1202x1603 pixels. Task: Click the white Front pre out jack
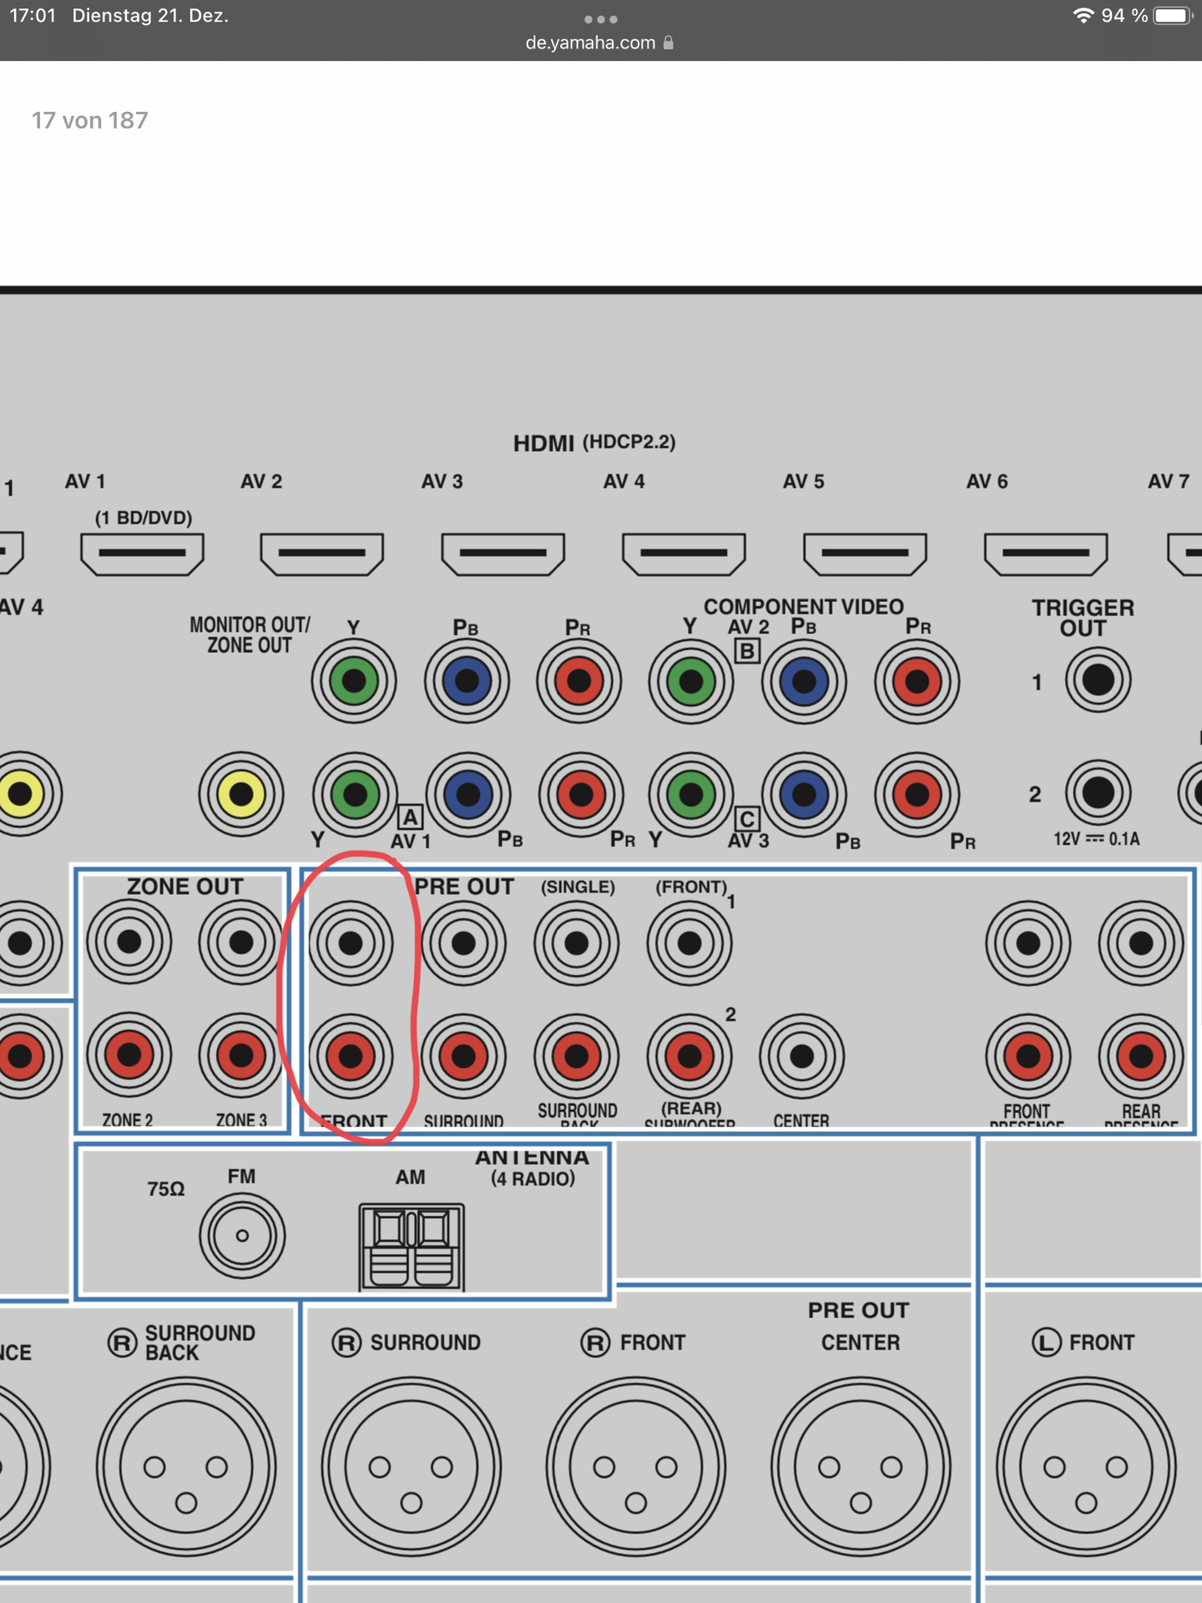[351, 943]
